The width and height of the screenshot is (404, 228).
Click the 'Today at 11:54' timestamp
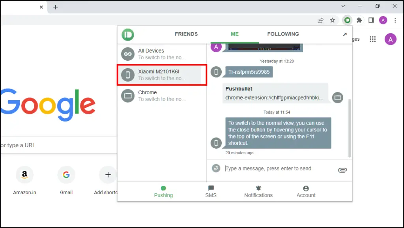coord(277,112)
